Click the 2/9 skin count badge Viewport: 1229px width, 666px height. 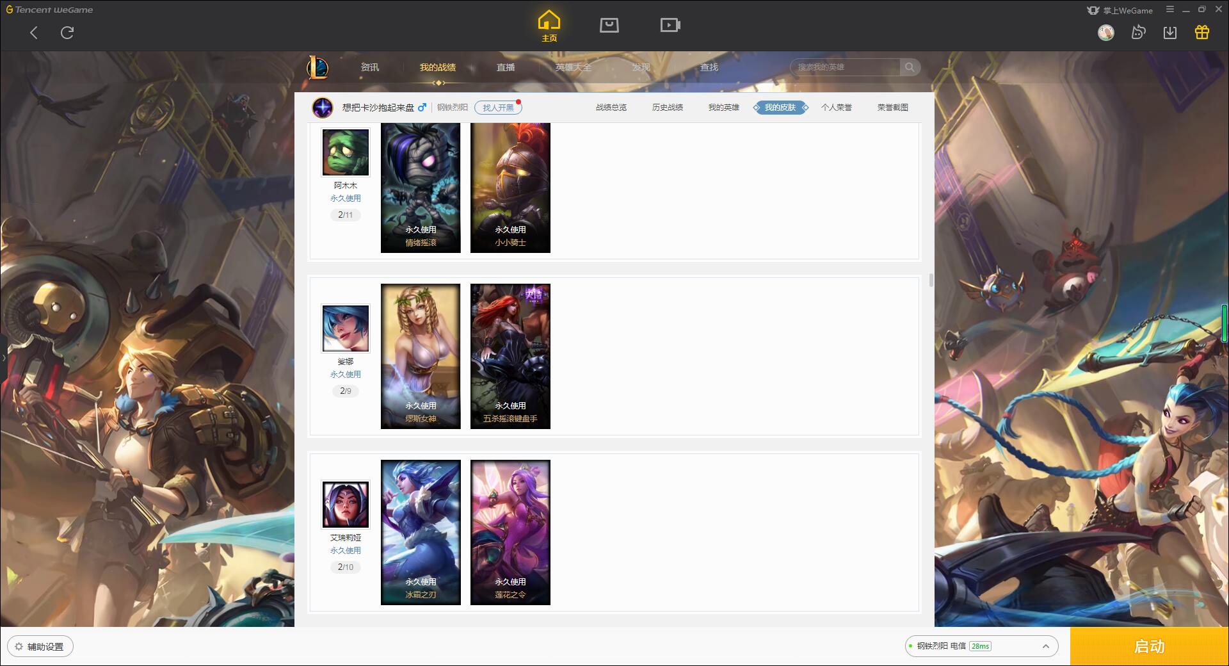[x=346, y=391]
